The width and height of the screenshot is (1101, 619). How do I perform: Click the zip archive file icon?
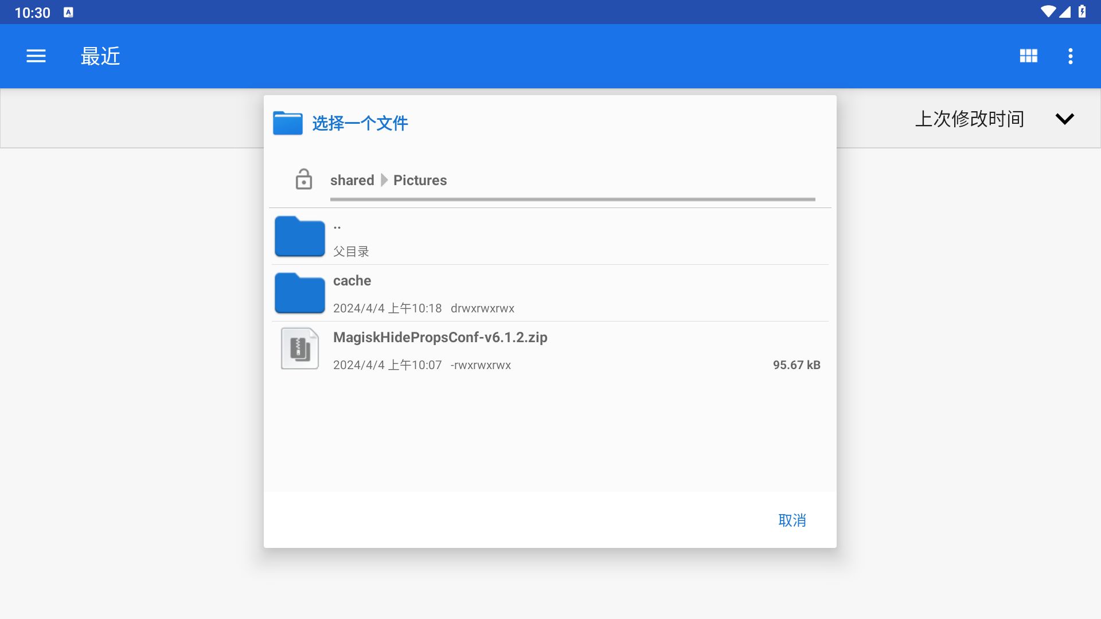click(x=300, y=348)
